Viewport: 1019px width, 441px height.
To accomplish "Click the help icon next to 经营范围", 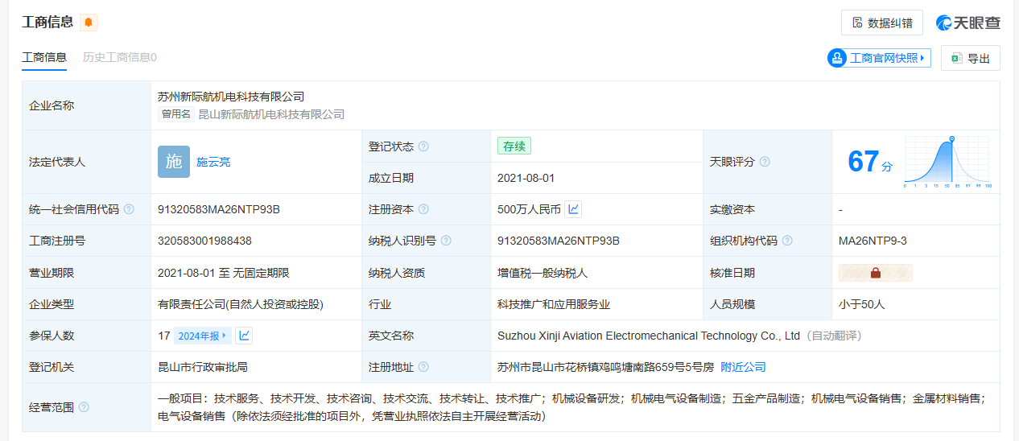I will [x=84, y=407].
